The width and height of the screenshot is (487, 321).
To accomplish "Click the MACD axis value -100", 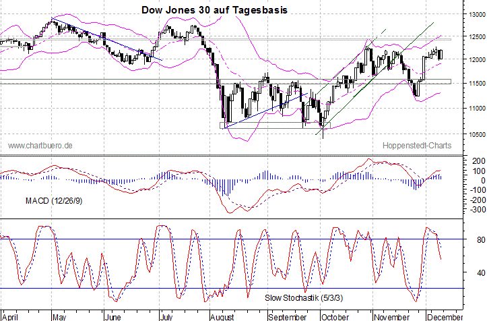I will click(x=477, y=190).
